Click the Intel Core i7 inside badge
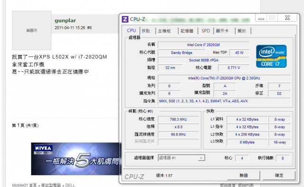This screenshot has width=304, height=187. (271, 56)
